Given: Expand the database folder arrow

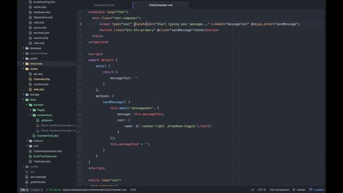Looking at the screenshot, I should 24,48.
